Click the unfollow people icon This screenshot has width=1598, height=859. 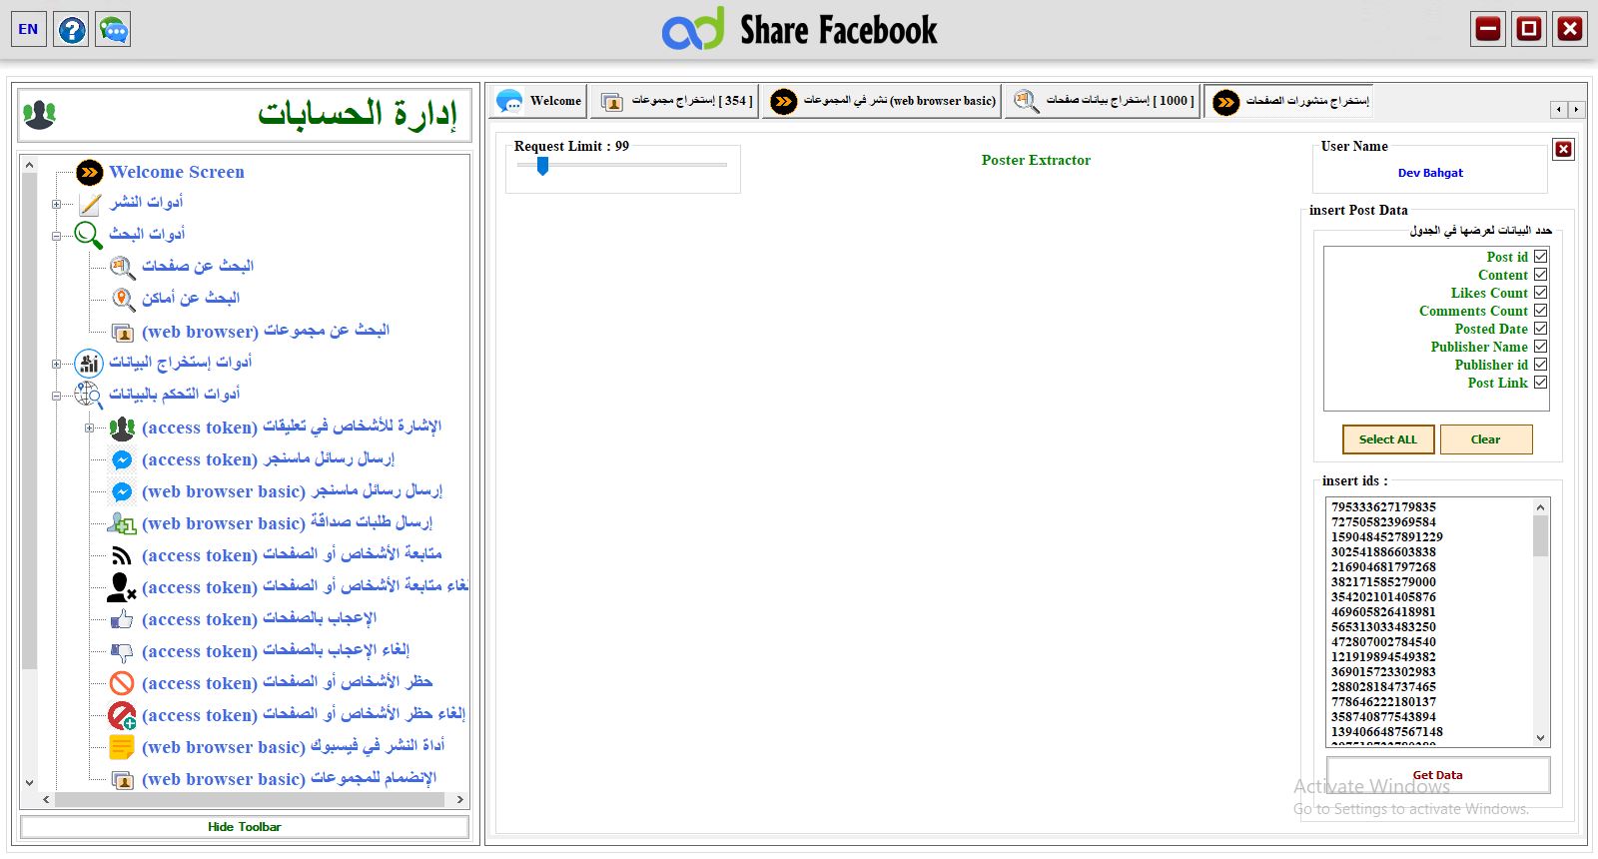pyautogui.click(x=122, y=587)
